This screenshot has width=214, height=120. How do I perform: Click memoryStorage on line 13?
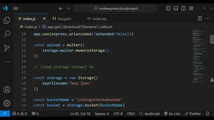pyautogui.click(x=90, y=50)
